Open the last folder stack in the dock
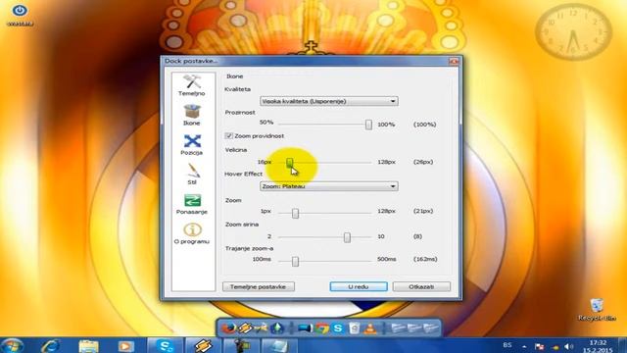 431,328
